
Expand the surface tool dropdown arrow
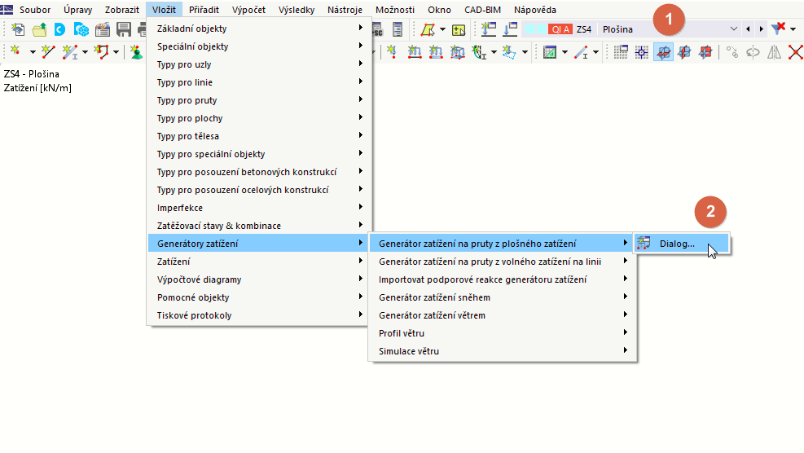(116, 52)
